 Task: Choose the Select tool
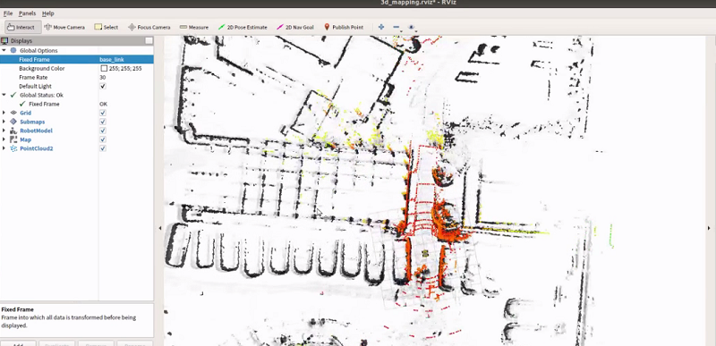(x=106, y=28)
